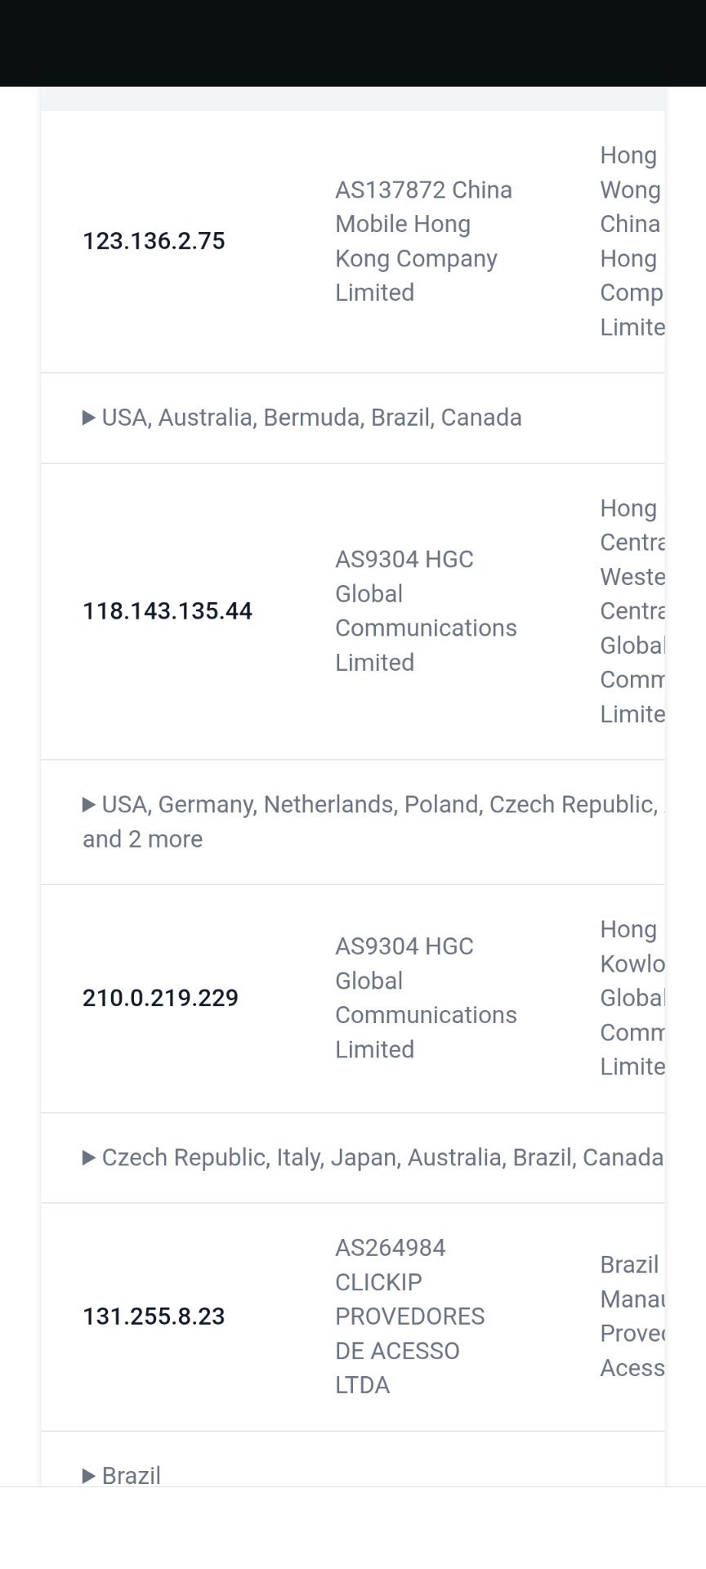The width and height of the screenshot is (706, 1569).
Task: Expand the Czech Republic, Italy, Japan list
Action: (372, 1158)
